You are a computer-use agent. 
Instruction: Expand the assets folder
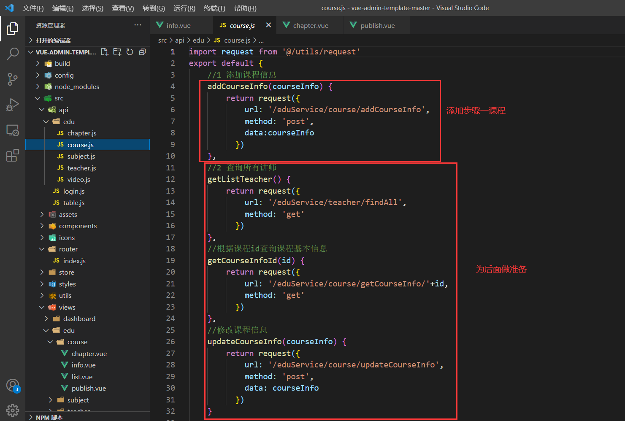(x=87, y=214)
